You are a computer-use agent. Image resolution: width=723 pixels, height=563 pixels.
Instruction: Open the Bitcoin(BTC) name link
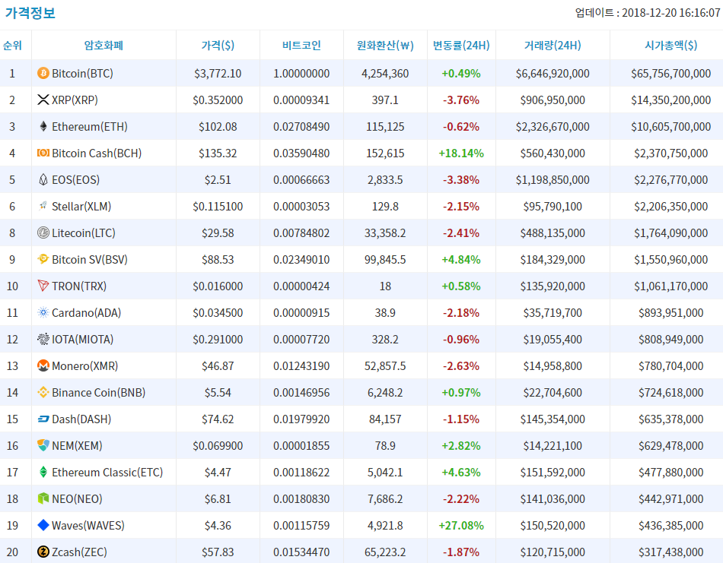pos(82,73)
